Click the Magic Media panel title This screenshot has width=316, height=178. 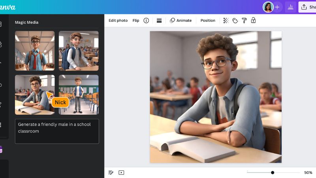click(x=26, y=23)
